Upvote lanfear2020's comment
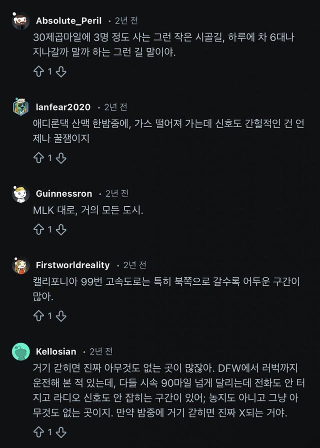Image resolution: width=320 pixels, height=448 pixels. (38, 158)
